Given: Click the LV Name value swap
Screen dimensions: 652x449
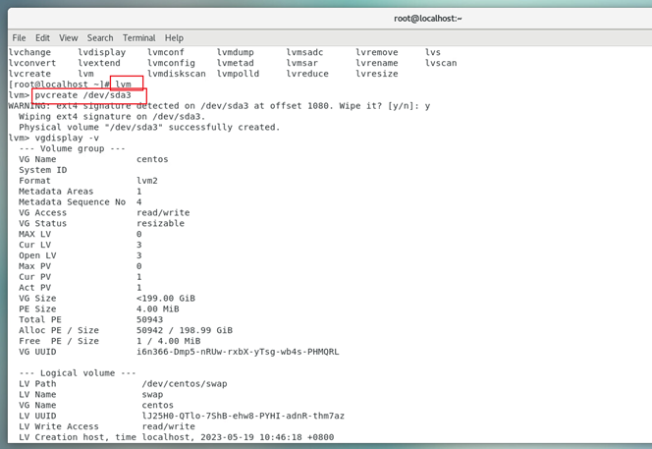Looking at the screenshot, I should click(x=152, y=395).
